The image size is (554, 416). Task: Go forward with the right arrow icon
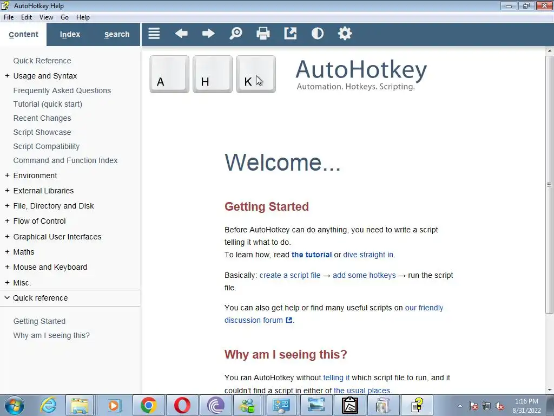point(208,34)
